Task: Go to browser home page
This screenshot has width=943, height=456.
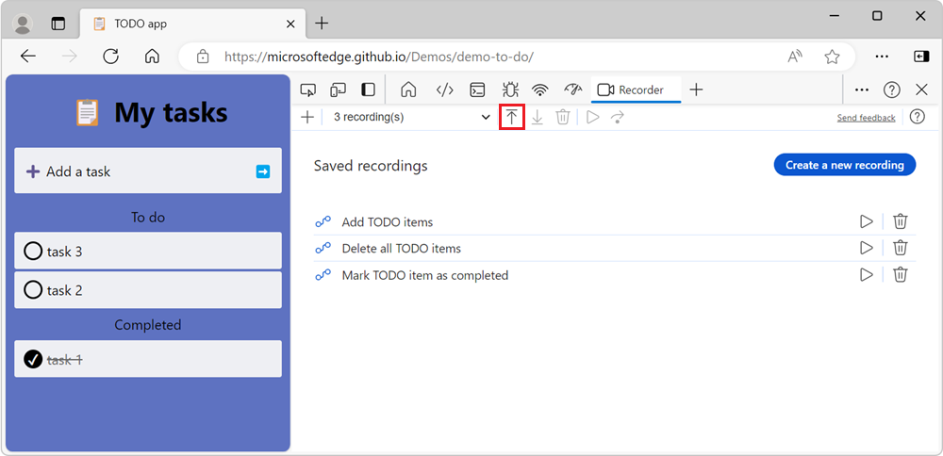Action: click(152, 57)
